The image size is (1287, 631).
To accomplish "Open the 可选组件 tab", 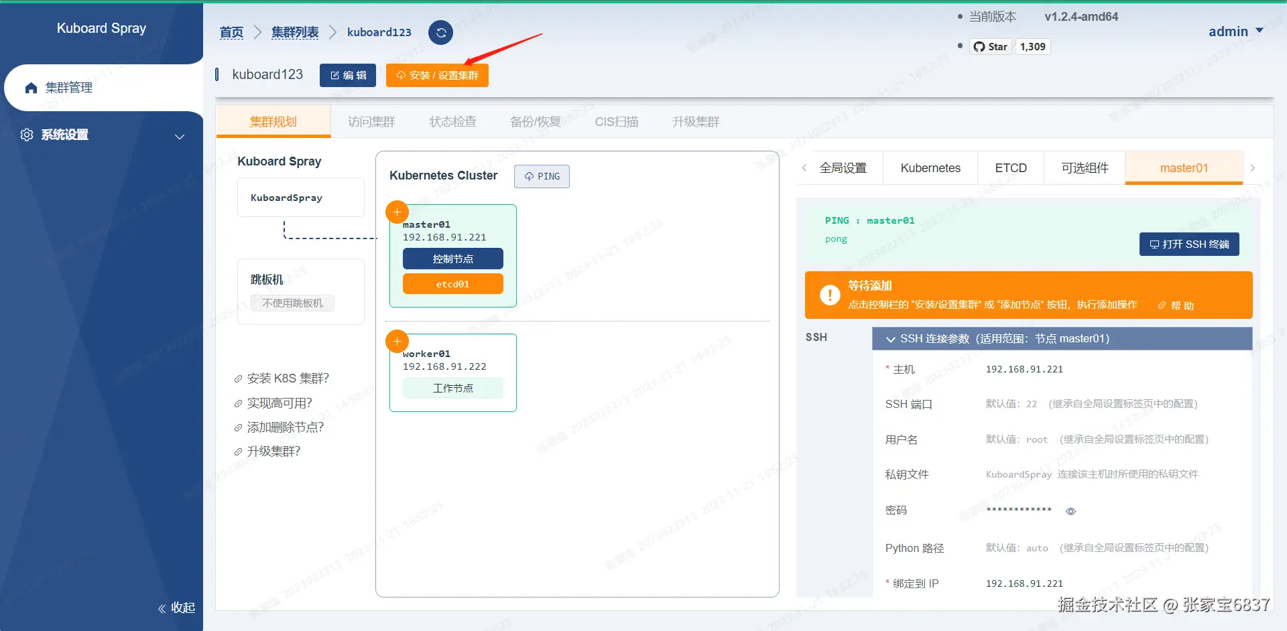I will (1085, 168).
